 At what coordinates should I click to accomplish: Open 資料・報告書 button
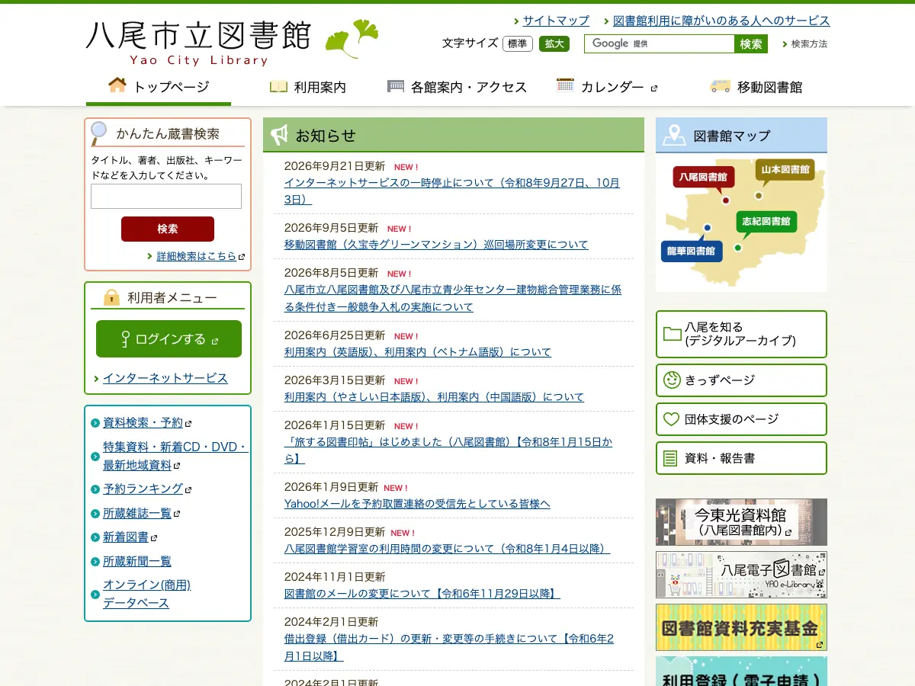click(741, 458)
